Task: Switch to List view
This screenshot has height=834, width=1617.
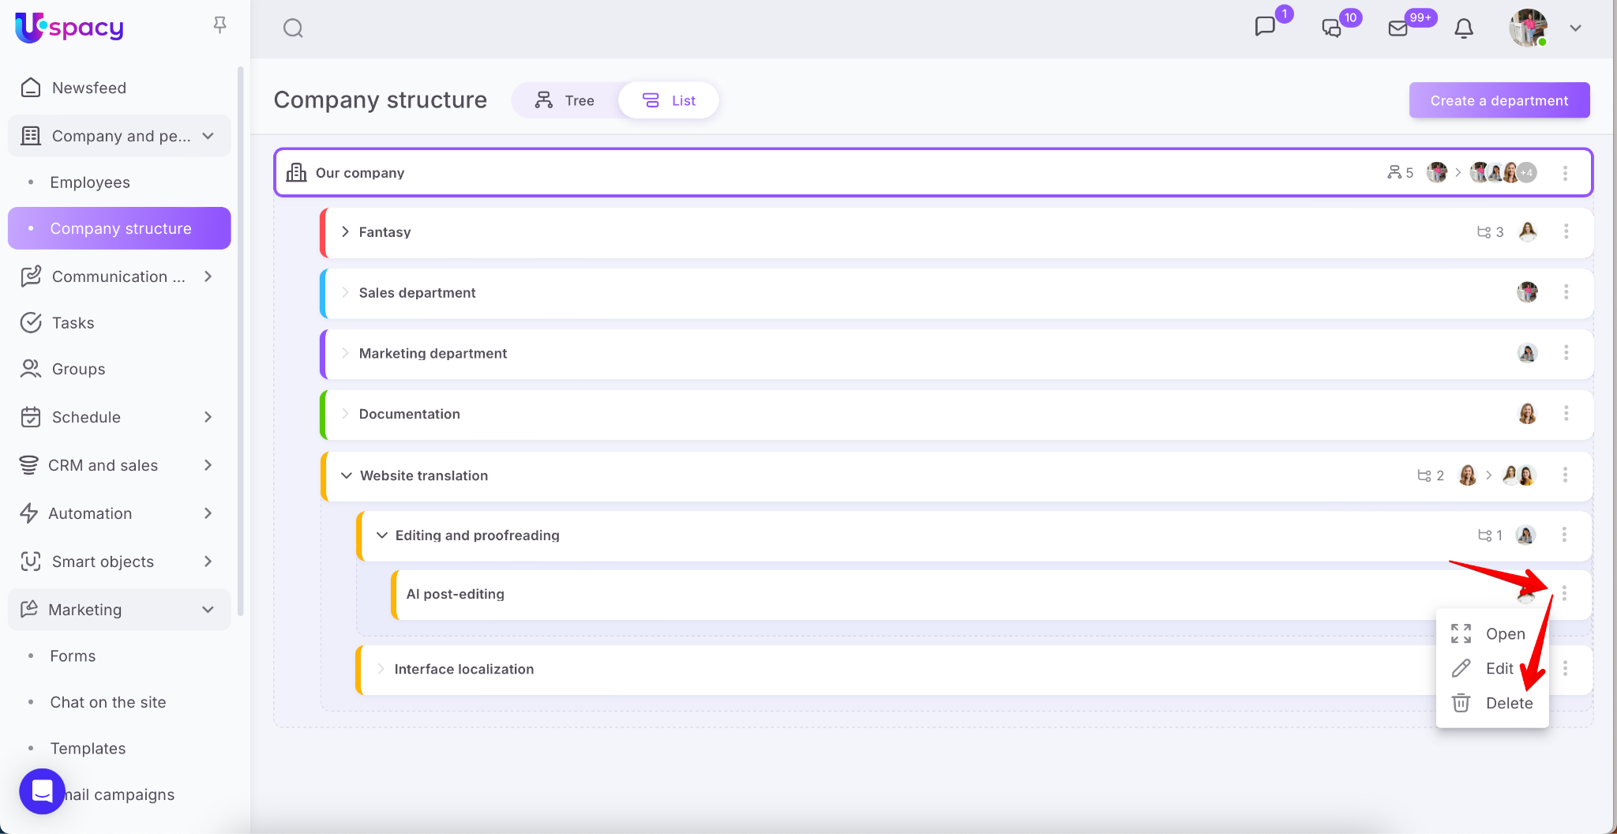Action: (x=669, y=100)
